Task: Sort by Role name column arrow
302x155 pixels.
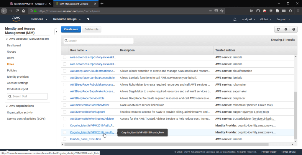Action: (x=86, y=50)
